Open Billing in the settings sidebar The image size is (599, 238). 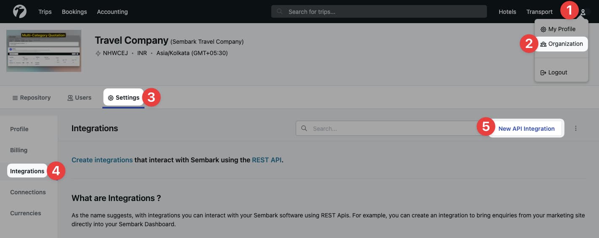[x=19, y=150]
